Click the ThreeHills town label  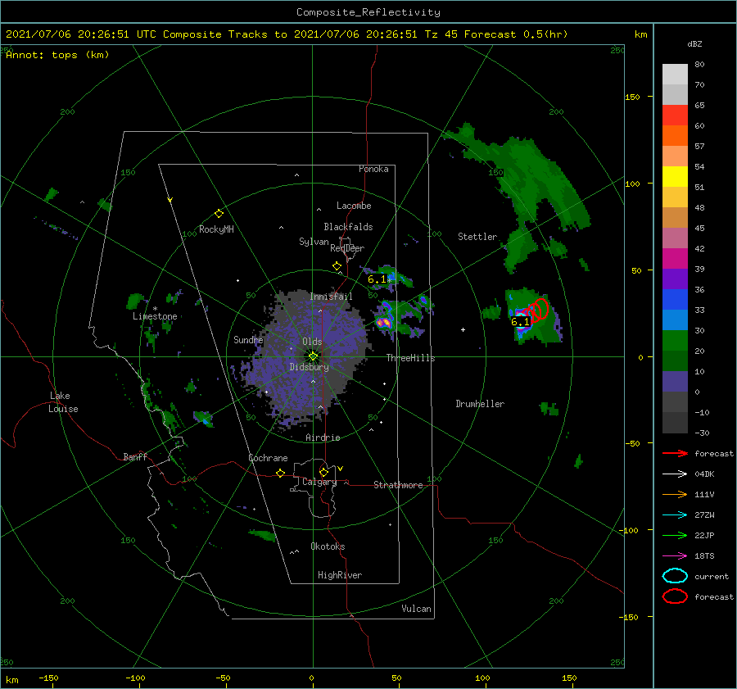tap(411, 358)
